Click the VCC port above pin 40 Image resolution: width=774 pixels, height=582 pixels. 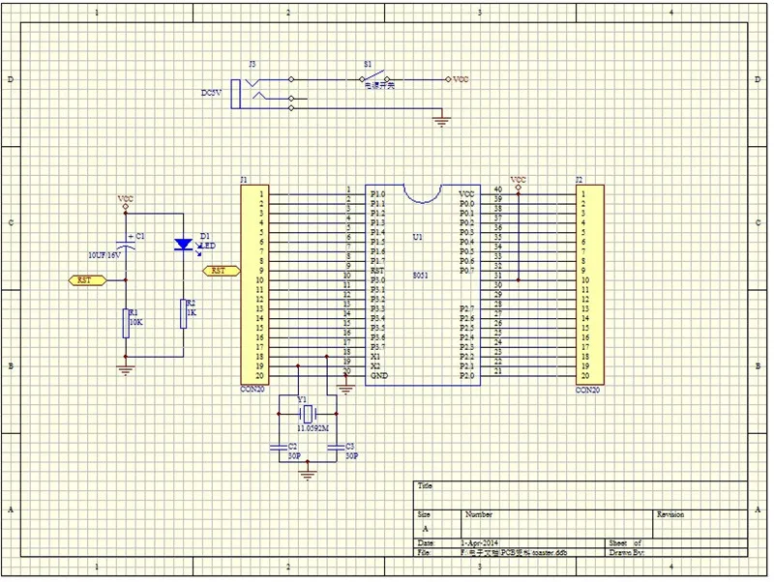518,183
